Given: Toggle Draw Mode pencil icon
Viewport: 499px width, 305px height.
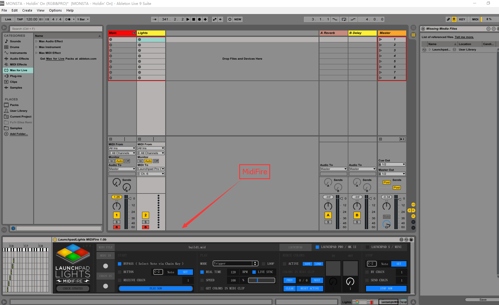Looking at the screenshot, I should click(x=448, y=19).
